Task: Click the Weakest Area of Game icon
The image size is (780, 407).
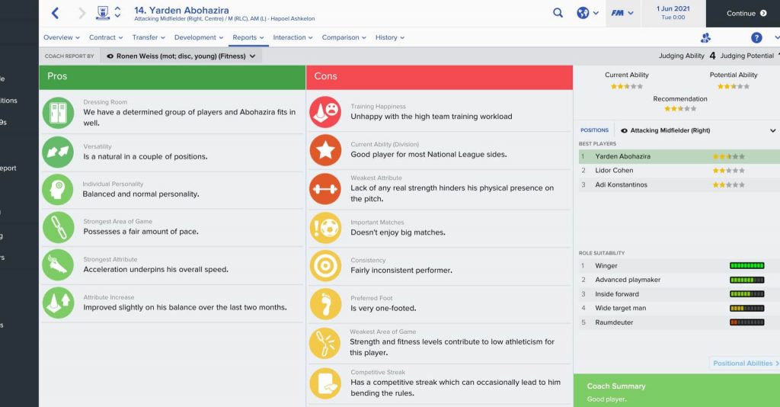Action: [325, 343]
